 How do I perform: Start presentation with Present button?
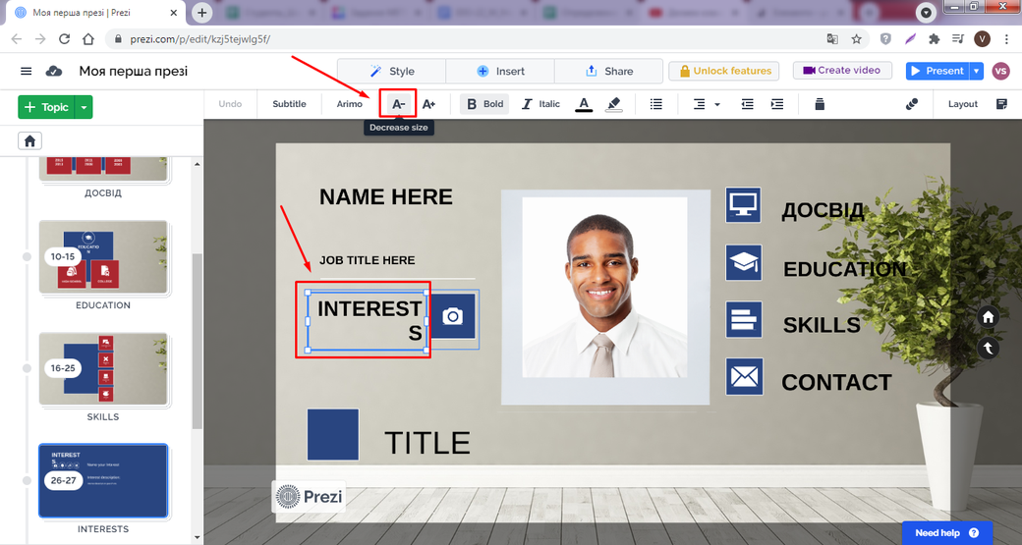click(937, 71)
